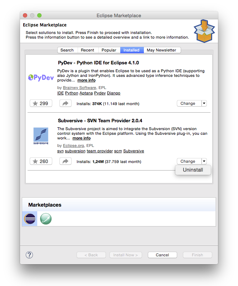Viewport: 238px width, 286px height.
Task: Click the svn tag link
Action: [x=60, y=151]
